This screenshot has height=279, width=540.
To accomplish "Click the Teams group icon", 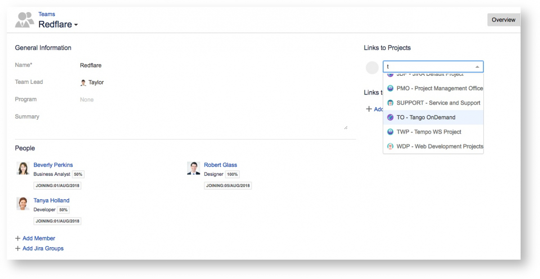I will [x=24, y=20].
